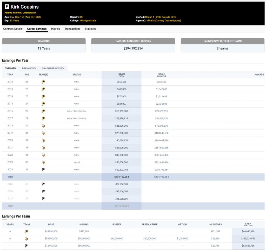This screenshot has height=252, width=266.
Task: Click the Vikings logo in 2023 row
Action: (43, 162)
